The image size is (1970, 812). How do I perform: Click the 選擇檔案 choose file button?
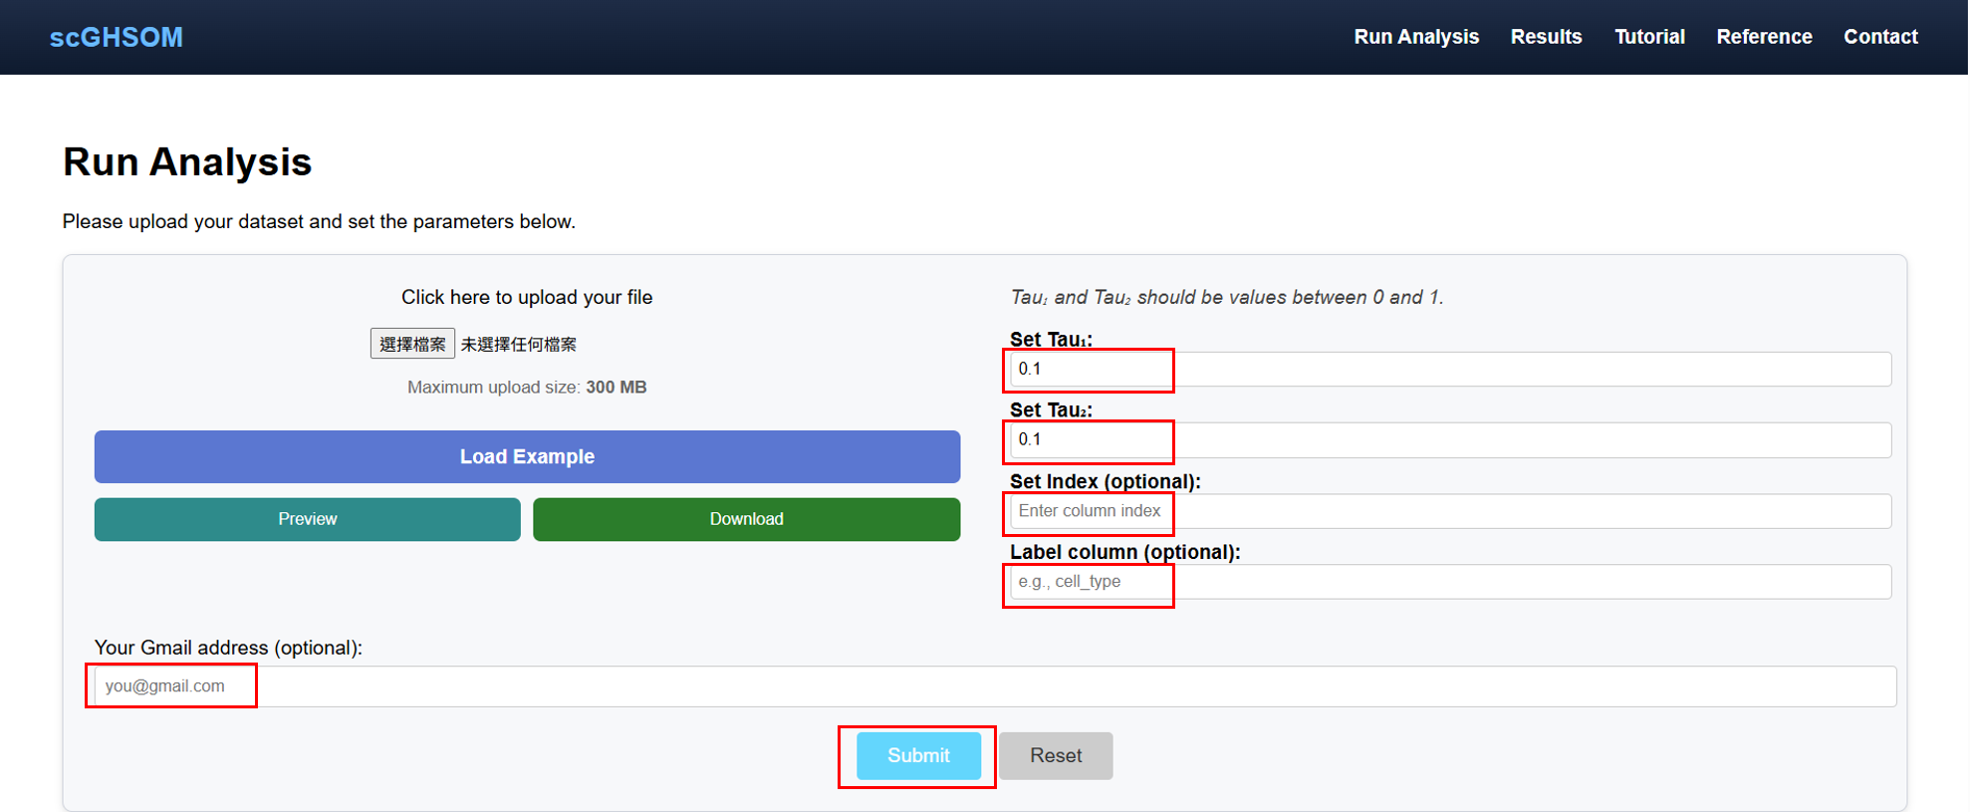[x=412, y=344]
